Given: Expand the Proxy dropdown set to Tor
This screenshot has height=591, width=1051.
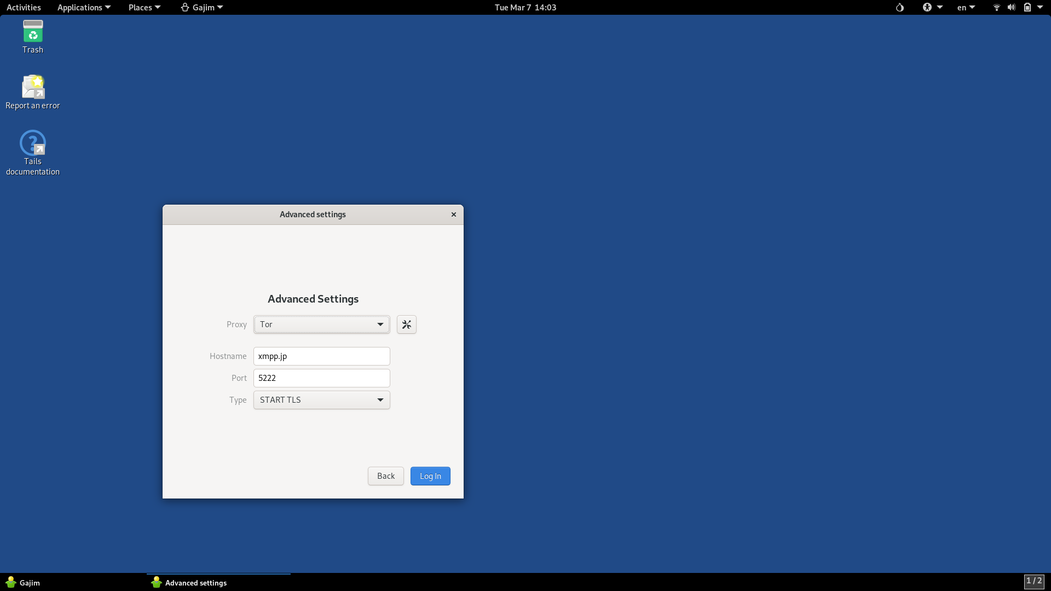Looking at the screenshot, I should click(321, 325).
